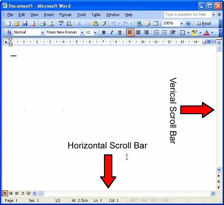
Task: Open the Edit menu
Action: coord(22,15)
